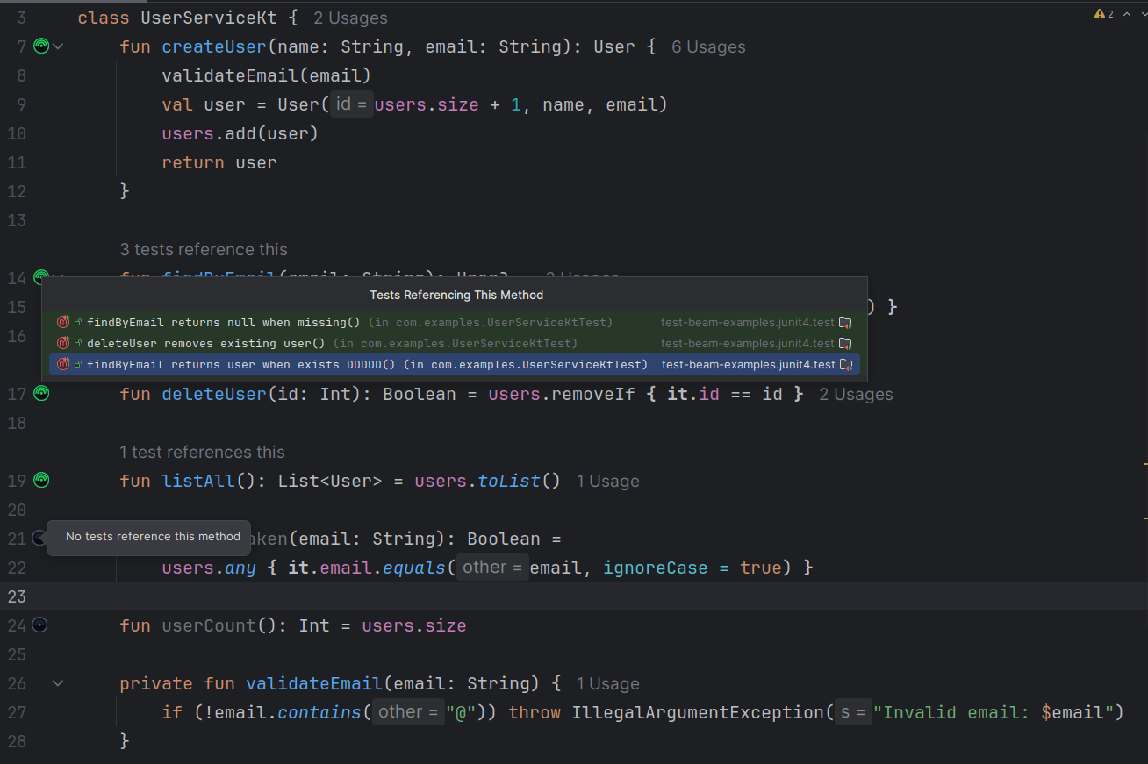Click the green gutter icon beside listAll

tap(40, 480)
